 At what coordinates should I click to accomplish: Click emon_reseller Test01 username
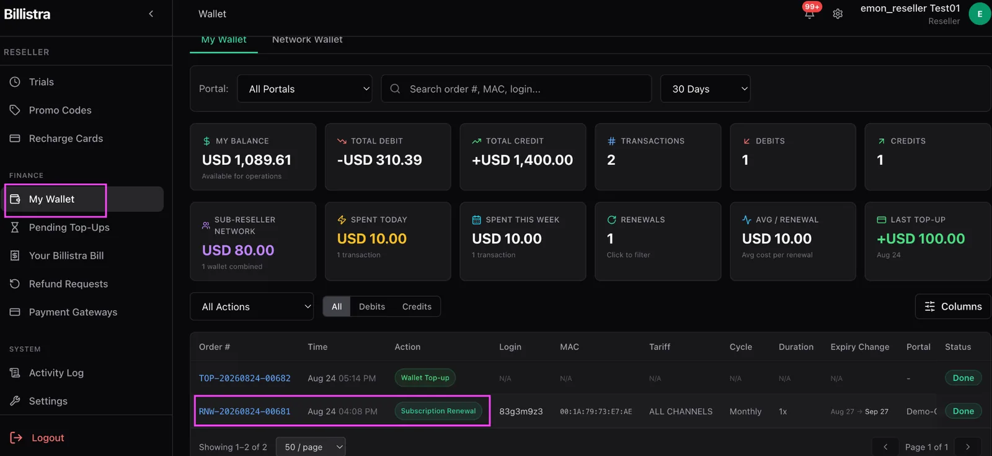910,8
